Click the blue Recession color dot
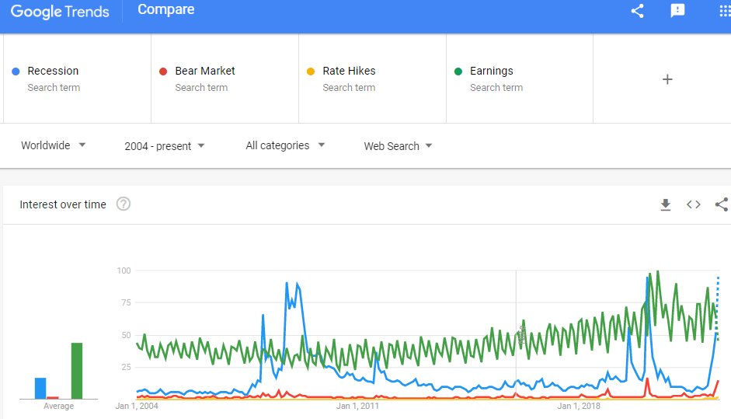The image size is (731, 419). 16,72
